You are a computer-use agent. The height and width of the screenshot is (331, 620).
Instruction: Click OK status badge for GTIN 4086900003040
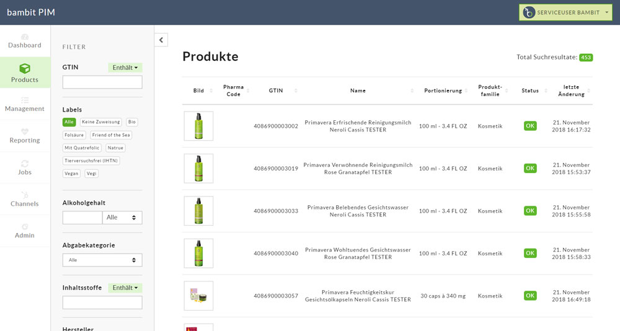pos(530,253)
